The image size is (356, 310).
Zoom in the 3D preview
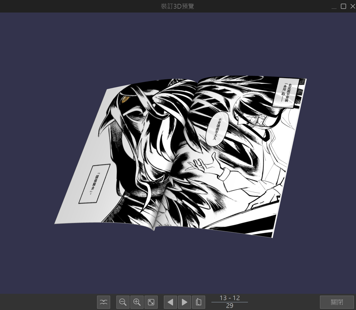(137, 302)
